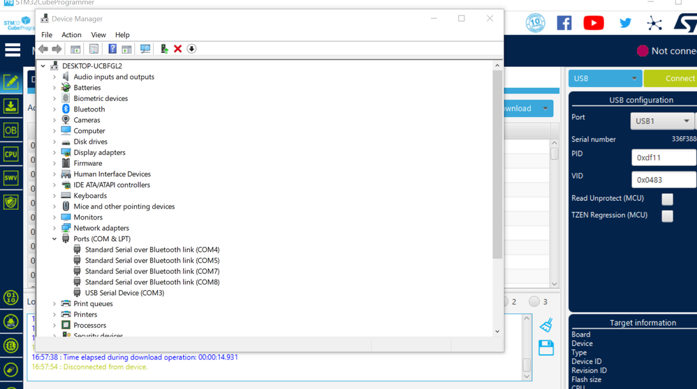Image resolution: width=697 pixels, height=389 pixels.
Task: Select verbosity level 3 radio button
Action: [534, 302]
